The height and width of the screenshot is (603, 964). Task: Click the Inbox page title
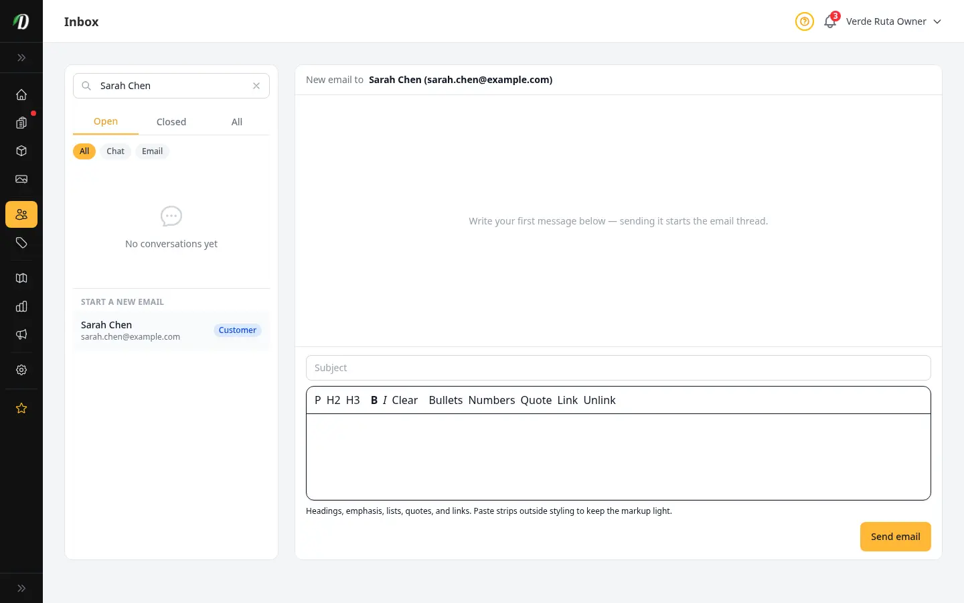(82, 21)
